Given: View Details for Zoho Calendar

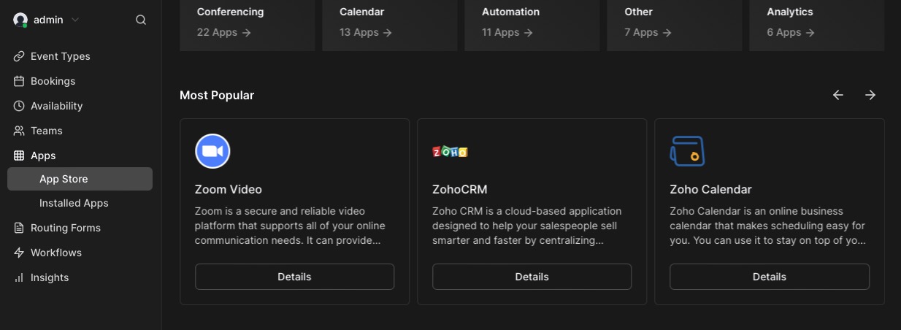Looking at the screenshot, I should [770, 277].
